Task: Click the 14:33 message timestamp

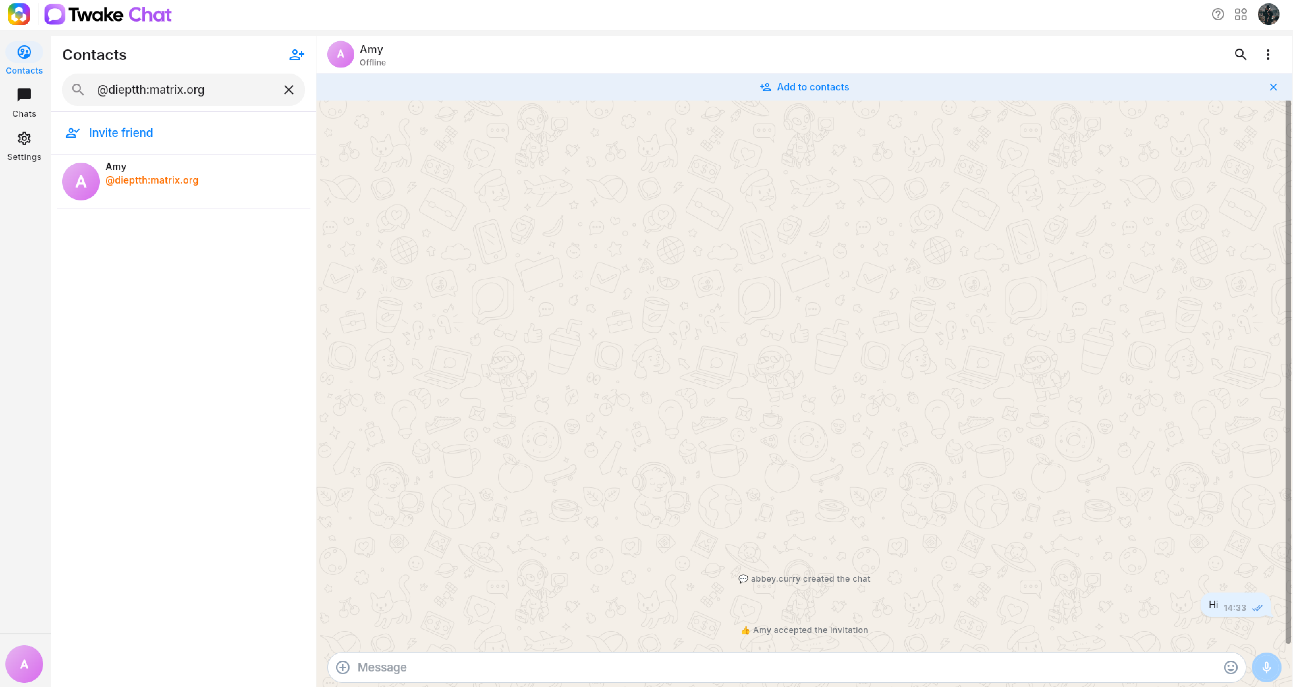Action: tap(1235, 608)
